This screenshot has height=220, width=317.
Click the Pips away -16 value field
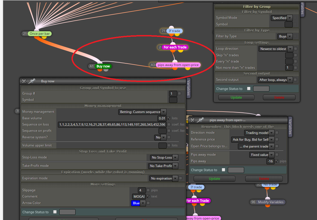(x=270, y=161)
